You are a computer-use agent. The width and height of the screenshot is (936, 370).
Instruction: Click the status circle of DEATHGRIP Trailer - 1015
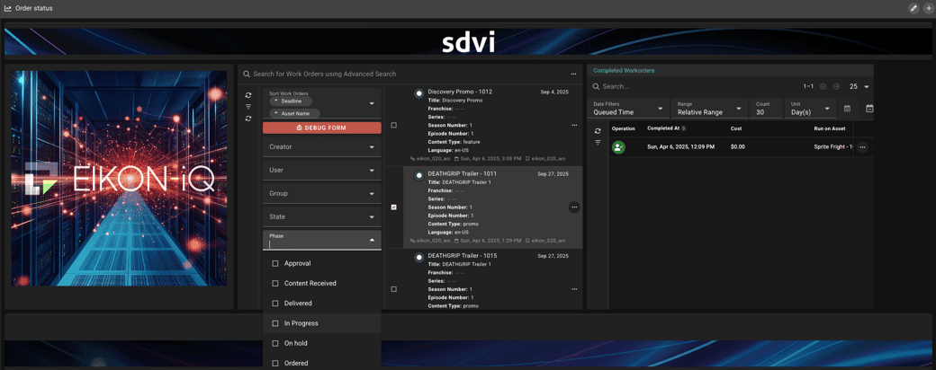tap(419, 256)
